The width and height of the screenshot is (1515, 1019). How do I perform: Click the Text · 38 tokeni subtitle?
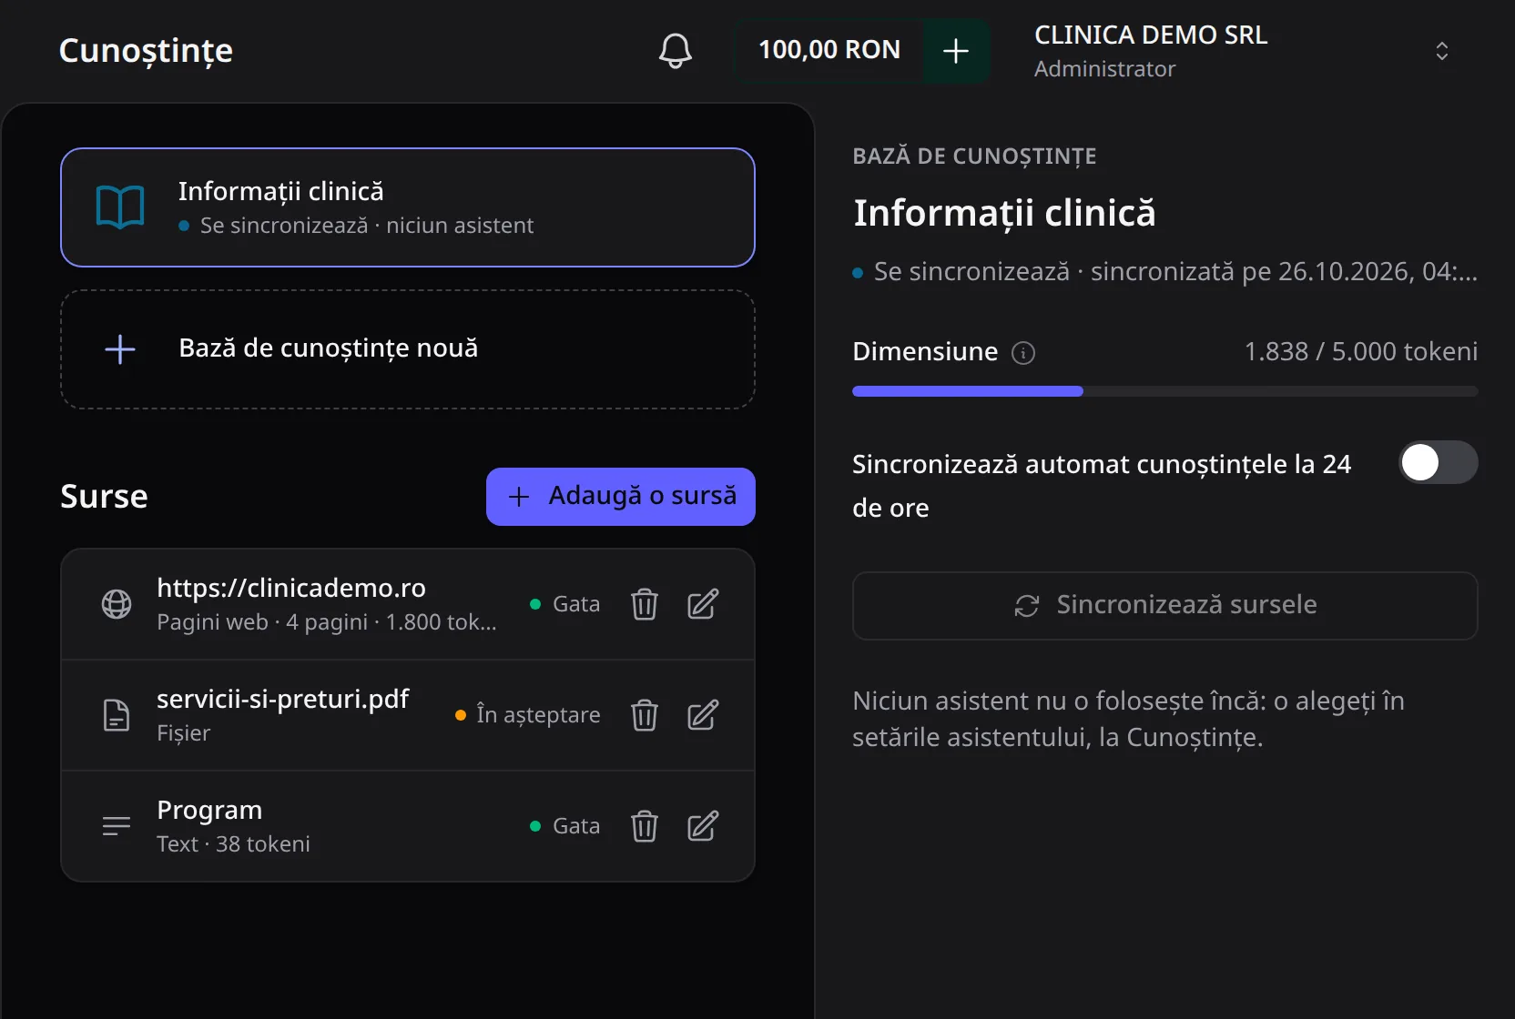tap(233, 844)
